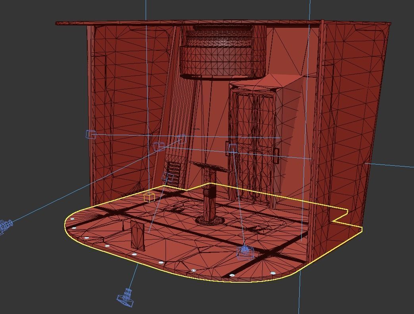Select the blue camera gizmo below the floor
The height and width of the screenshot is (314, 414).
tap(125, 298)
